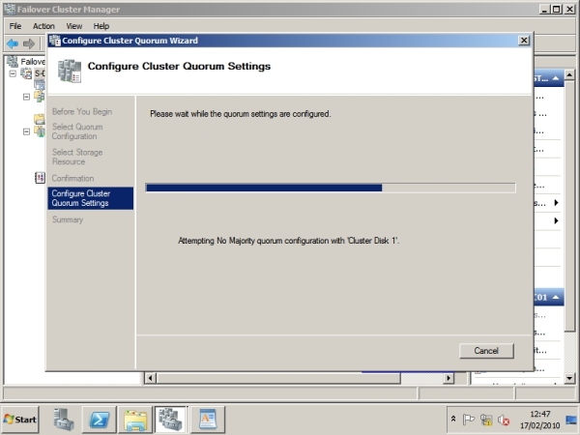Click the Forward arrow toolbar icon
The image size is (580, 435).
coord(29,43)
